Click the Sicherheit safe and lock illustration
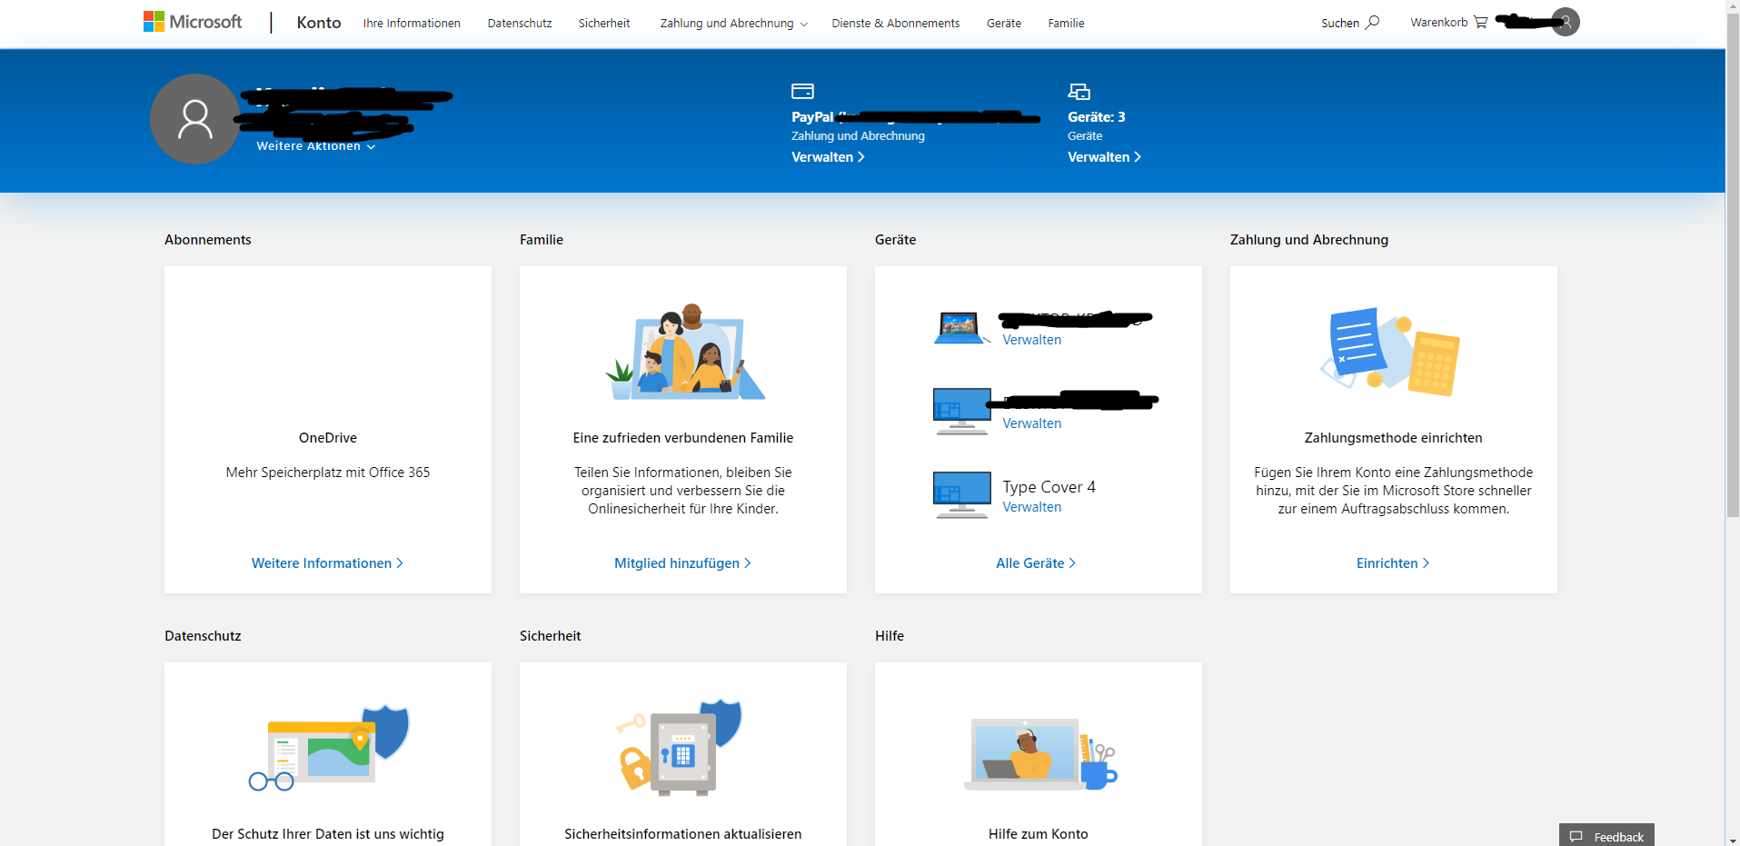Screen dimensions: 1740x846 pos(679,747)
